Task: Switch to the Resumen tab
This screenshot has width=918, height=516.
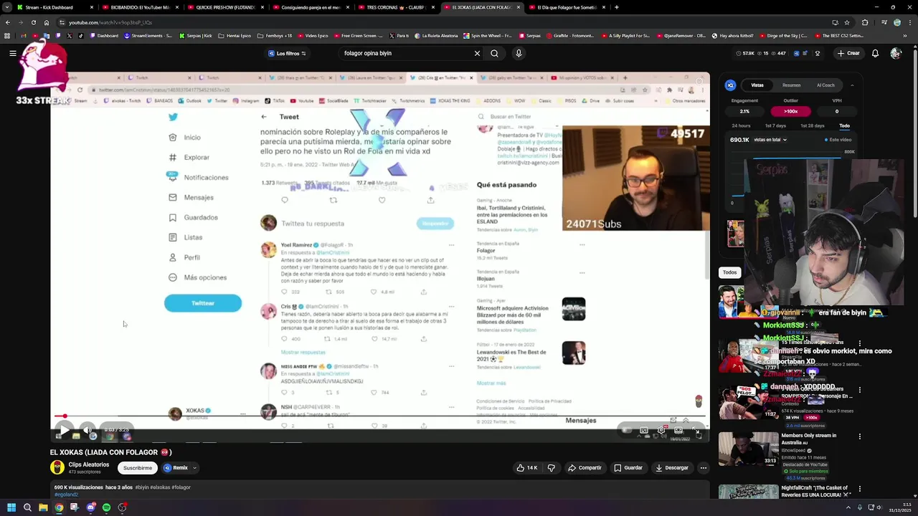Action: (791, 85)
